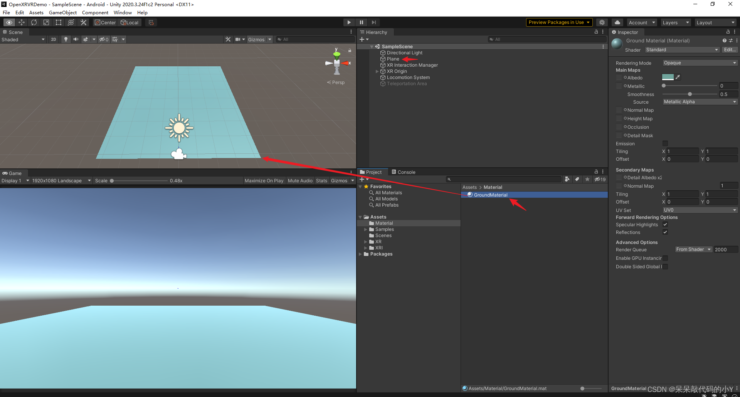Image resolution: width=740 pixels, height=397 pixels.
Task: Toggle scene lighting bulb icon
Action: (x=66, y=39)
